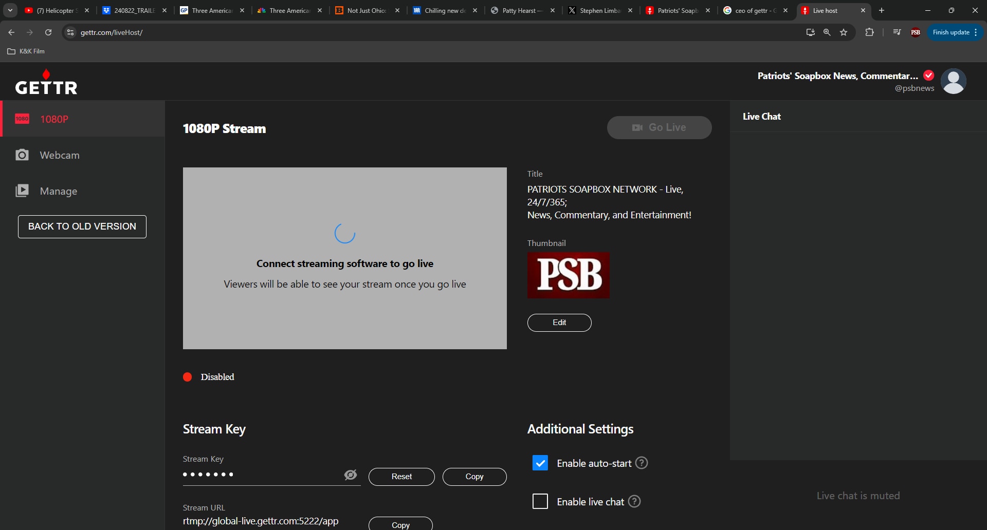987x530 pixels.
Task: Click BACK TO OLD VERSION
Action: [x=82, y=226]
